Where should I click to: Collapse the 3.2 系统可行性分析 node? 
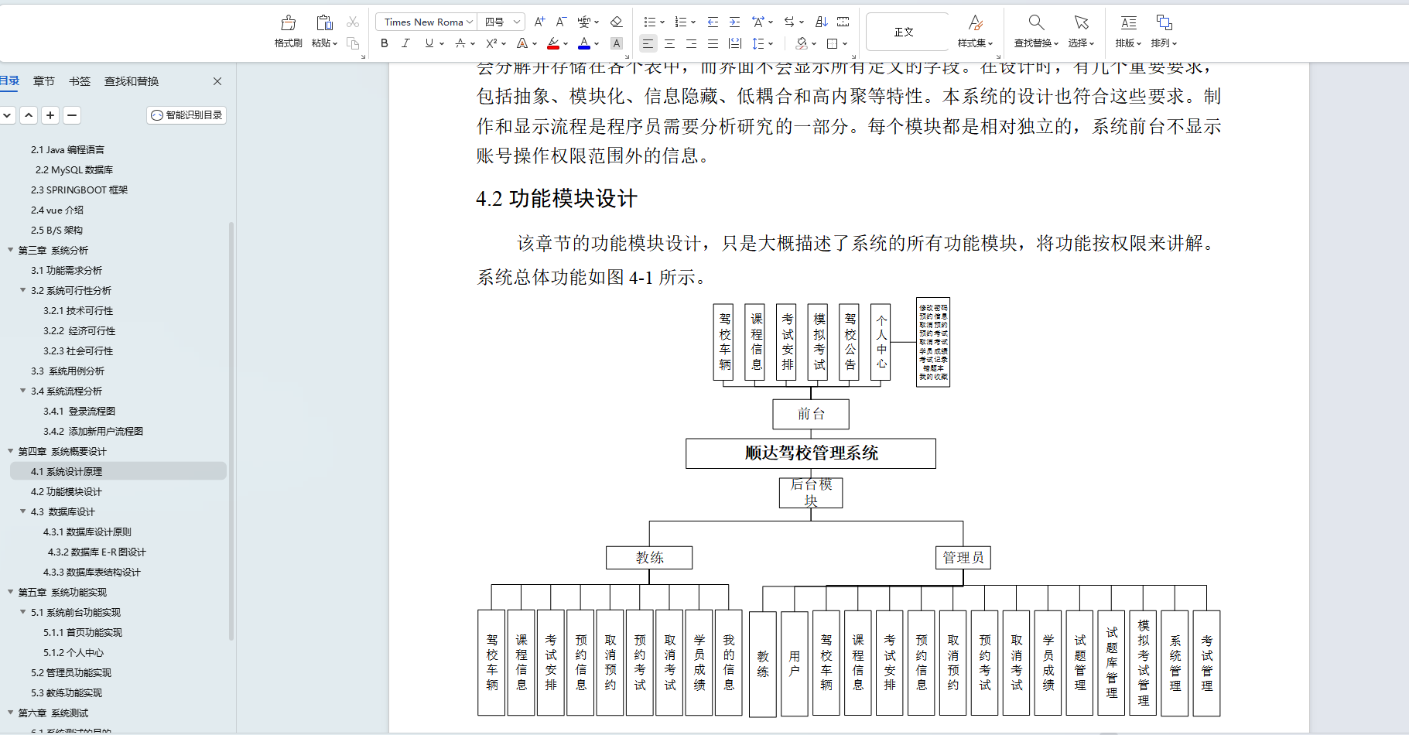[x=22, y=290]
